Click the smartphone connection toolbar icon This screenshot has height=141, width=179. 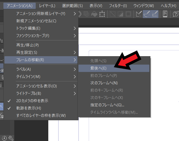click(x=165, y=14)
